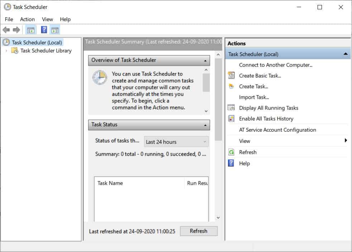Open the Last 24 hours dropdown
The width and height of the screenshot is (352, 252).
click(x=176, y=142)
